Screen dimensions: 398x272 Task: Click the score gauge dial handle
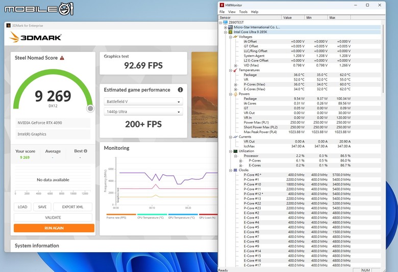90,108
